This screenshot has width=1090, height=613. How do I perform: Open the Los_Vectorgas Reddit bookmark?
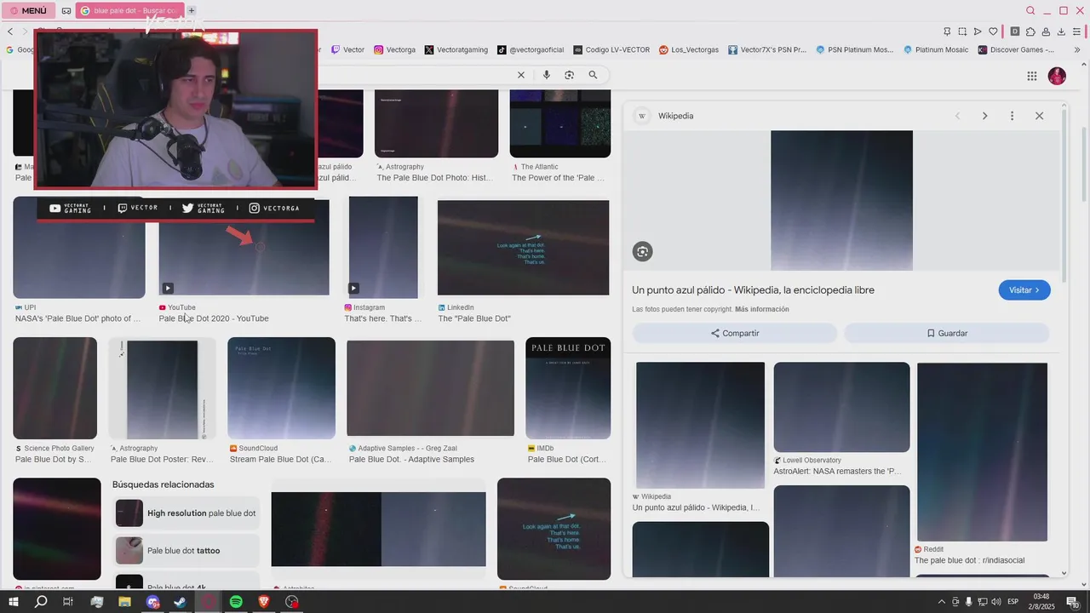tap(689, 49)
